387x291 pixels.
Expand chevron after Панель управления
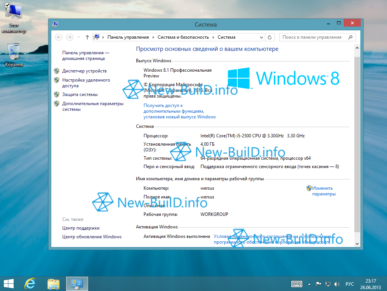pos(153,37)
